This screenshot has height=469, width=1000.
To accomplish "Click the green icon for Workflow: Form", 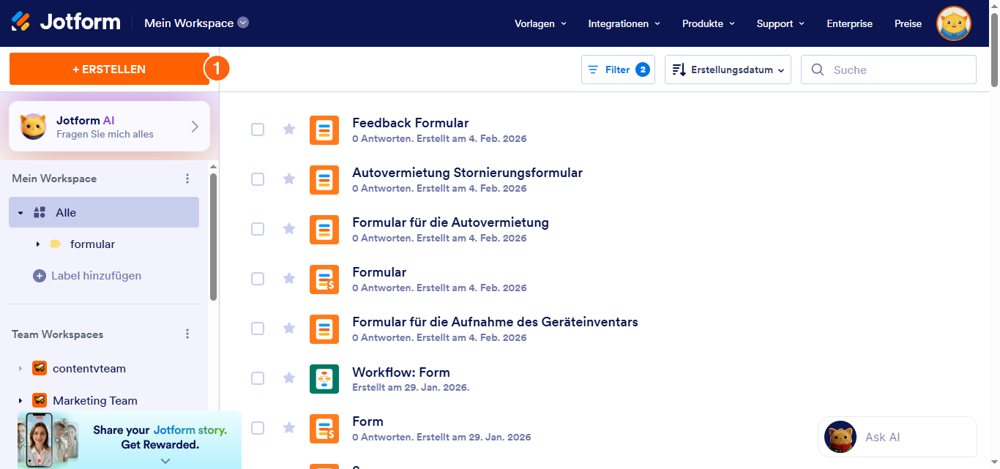I will click(x=324, y=378).
